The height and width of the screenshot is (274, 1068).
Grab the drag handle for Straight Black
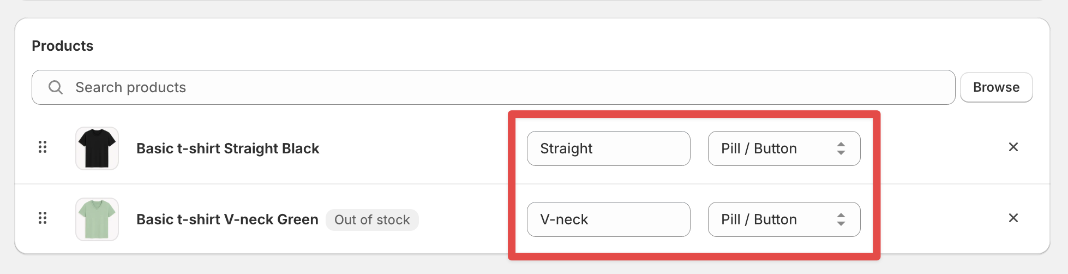pos(43,147)
